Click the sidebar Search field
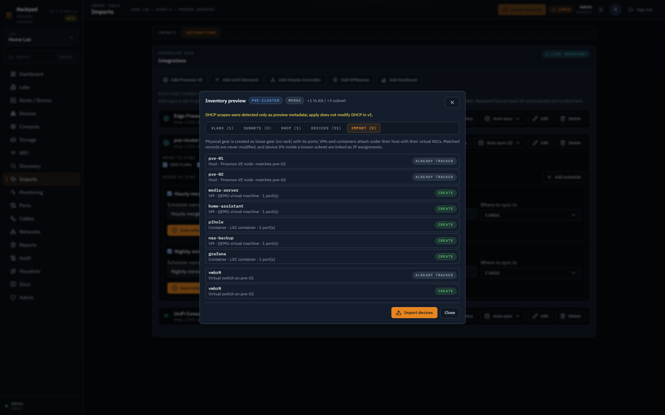 42,57
